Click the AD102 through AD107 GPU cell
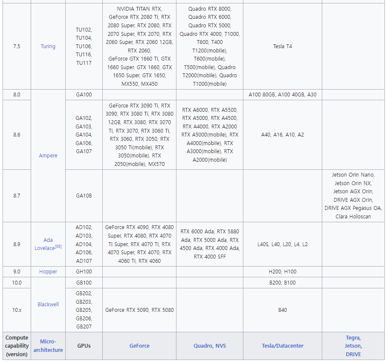Screen dimensions: 387x363 click(84, 244)
